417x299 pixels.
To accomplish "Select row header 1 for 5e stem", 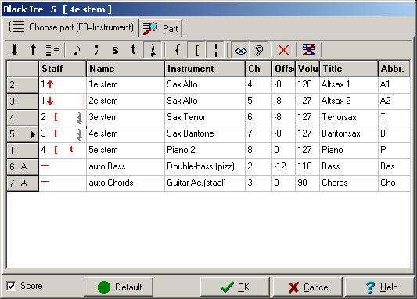I will click(x=23, y=151).
